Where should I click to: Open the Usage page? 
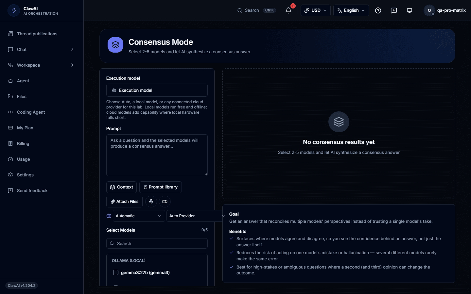(x=42, y=159)
